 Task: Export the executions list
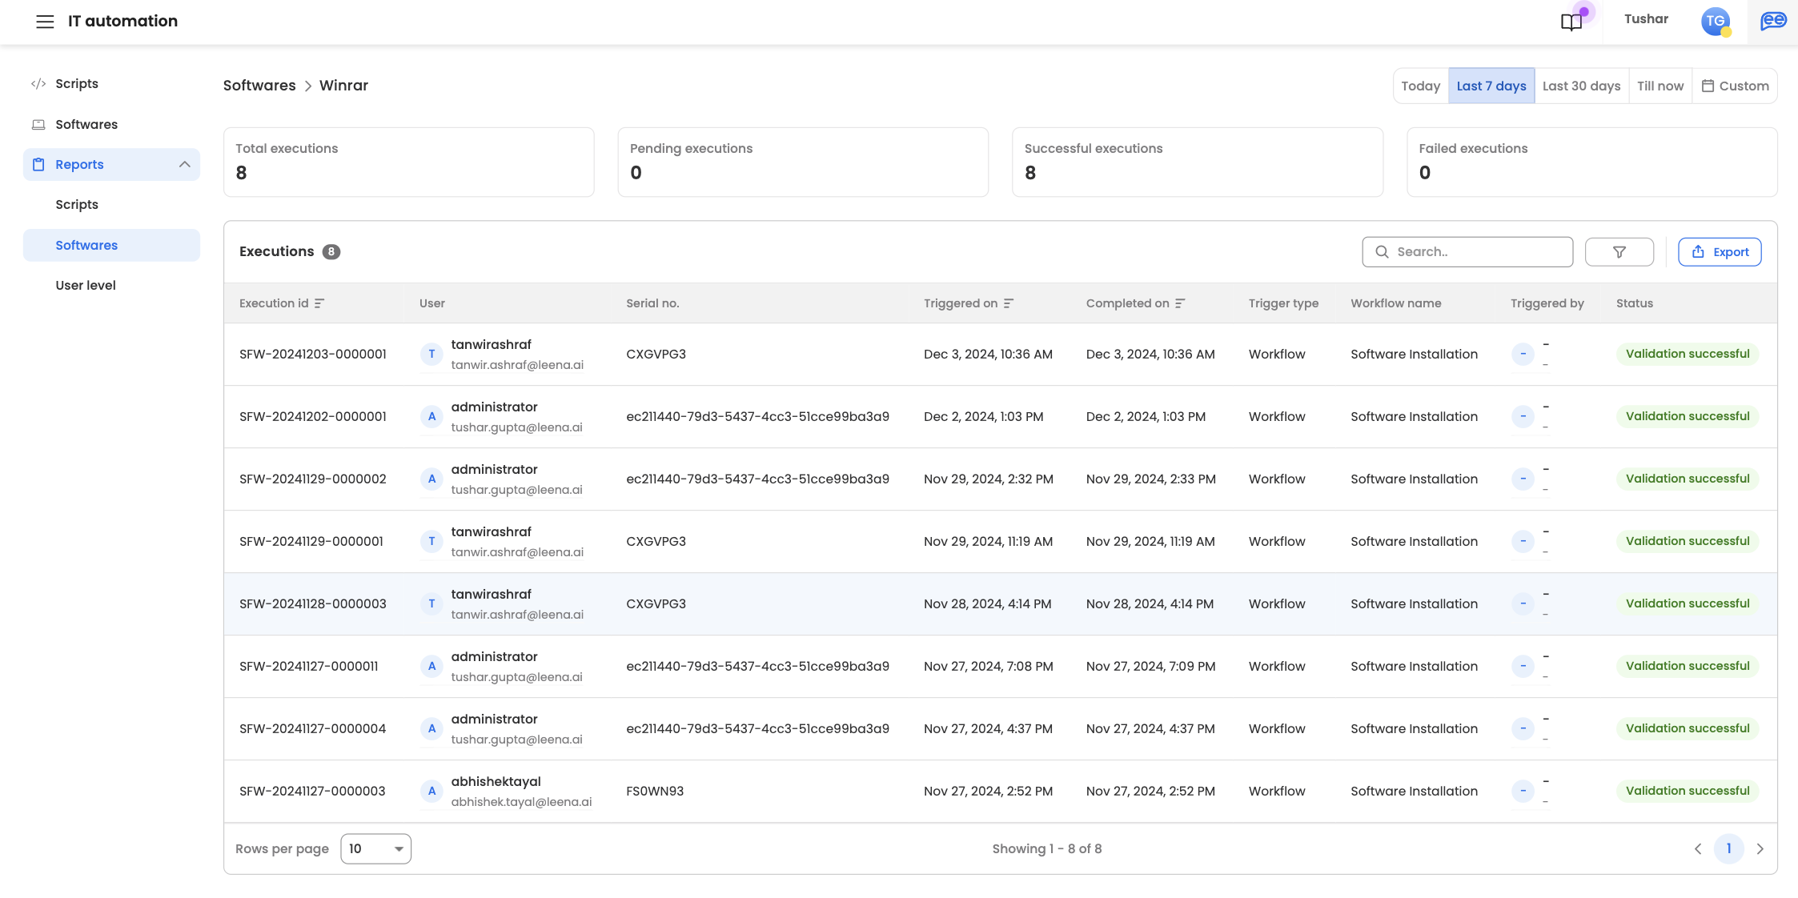point(1720,252)
